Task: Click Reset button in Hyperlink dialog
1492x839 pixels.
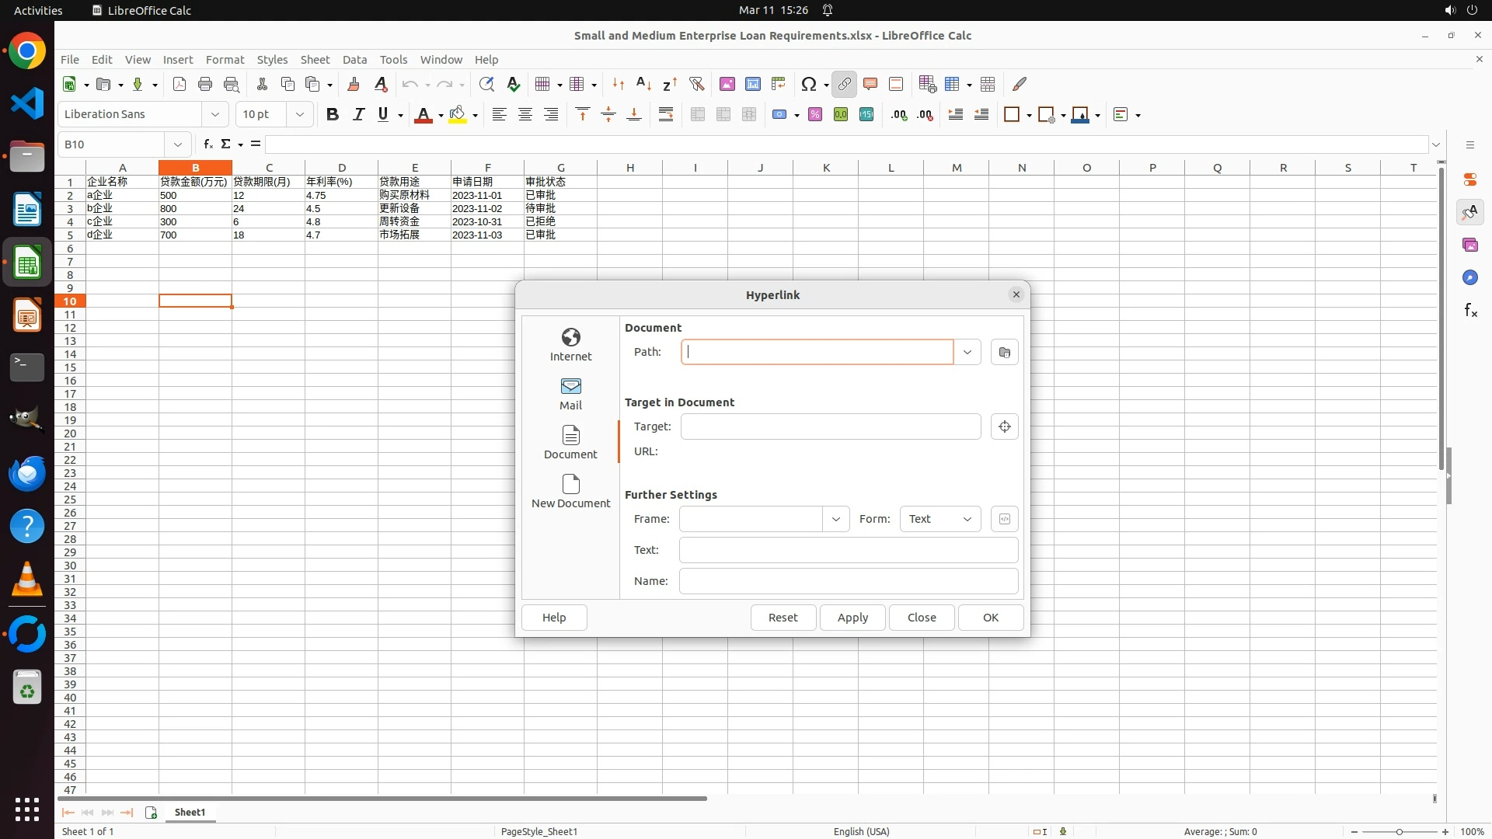Action: 783,618
